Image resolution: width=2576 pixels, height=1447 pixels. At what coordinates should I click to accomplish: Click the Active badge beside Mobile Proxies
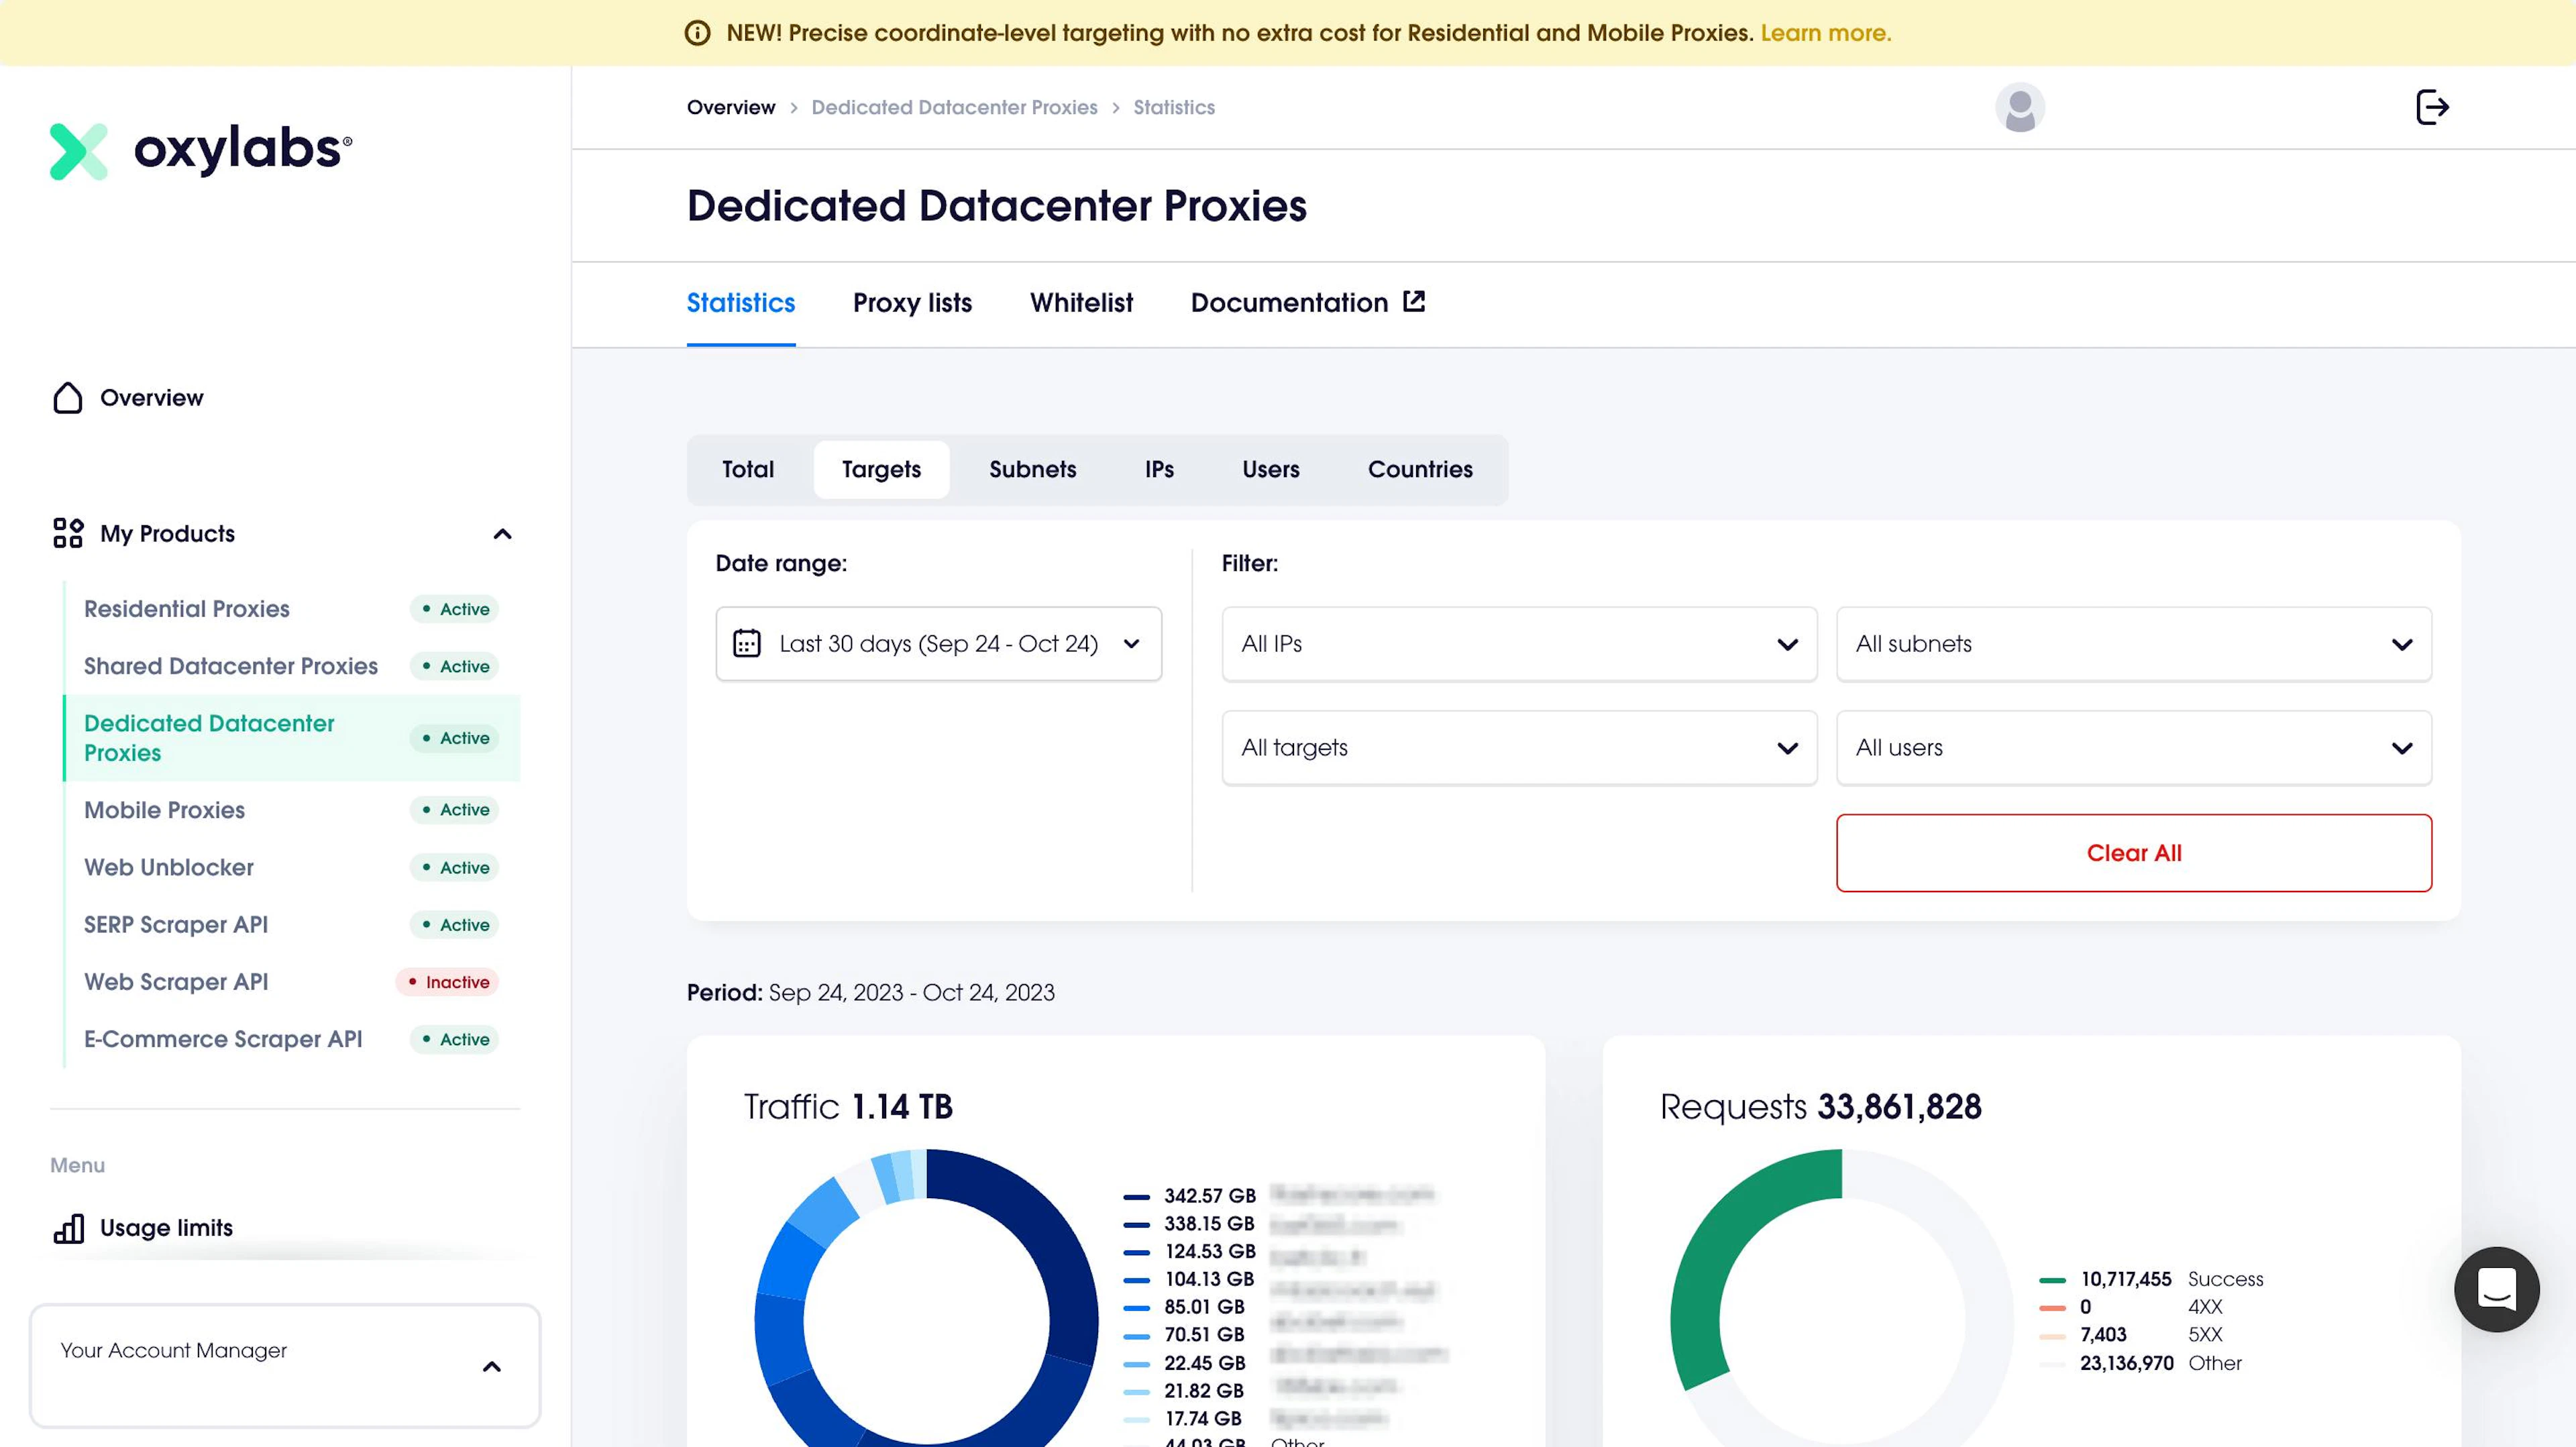[x=454, y=810]
